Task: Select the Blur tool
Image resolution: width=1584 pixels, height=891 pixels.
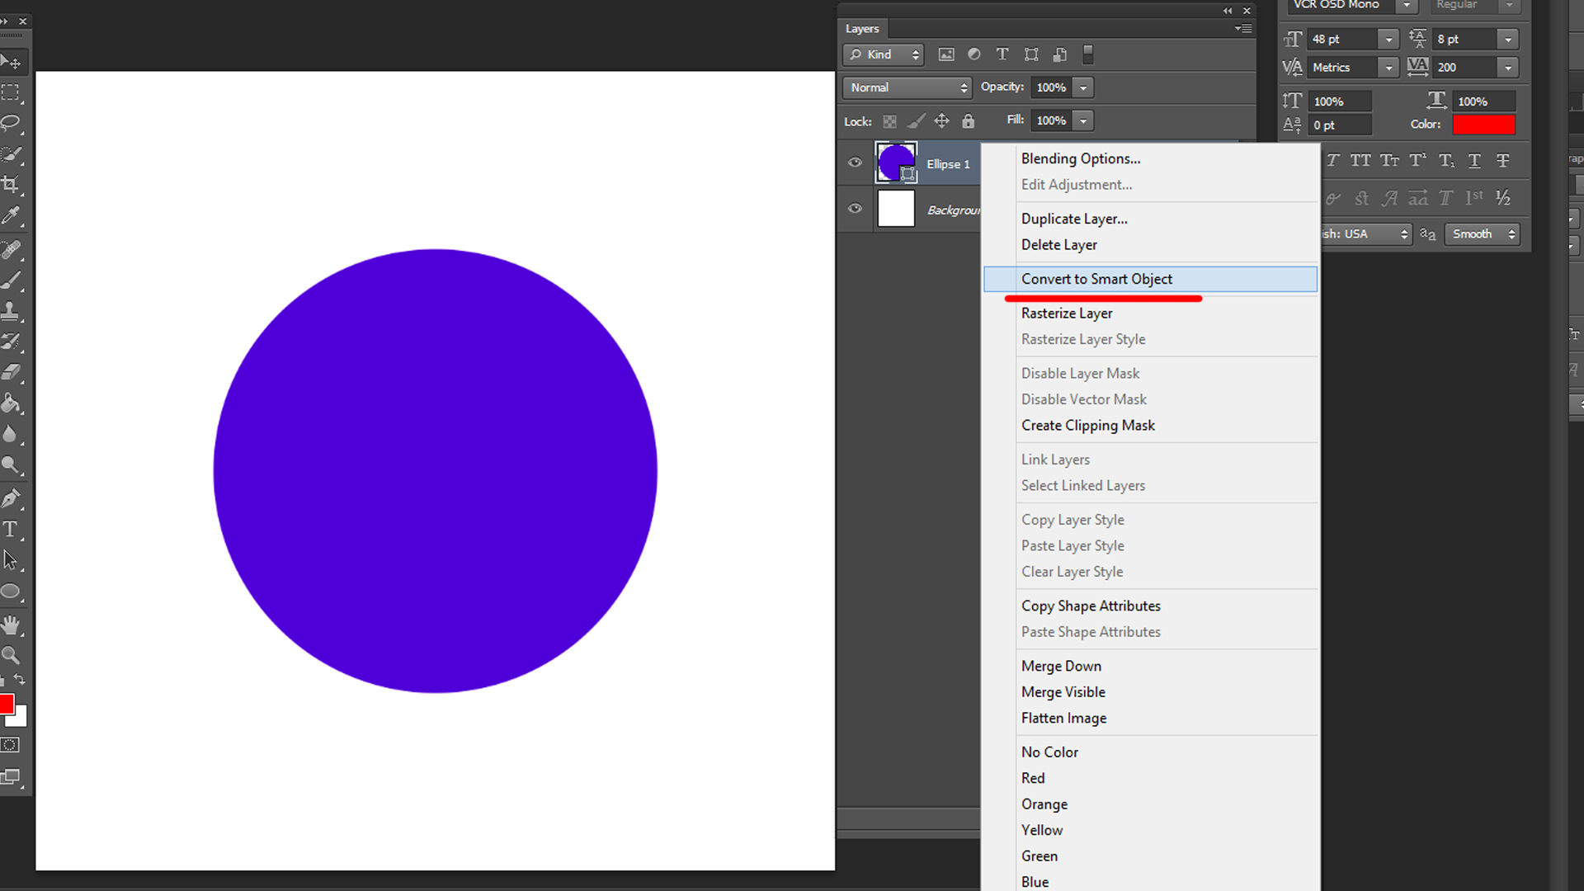Action: click(11, 434)
